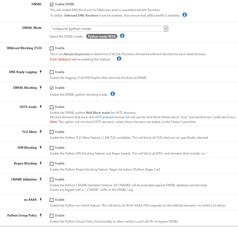
Task: Enable the no AAAA checkbox
Action: [51, 200]
